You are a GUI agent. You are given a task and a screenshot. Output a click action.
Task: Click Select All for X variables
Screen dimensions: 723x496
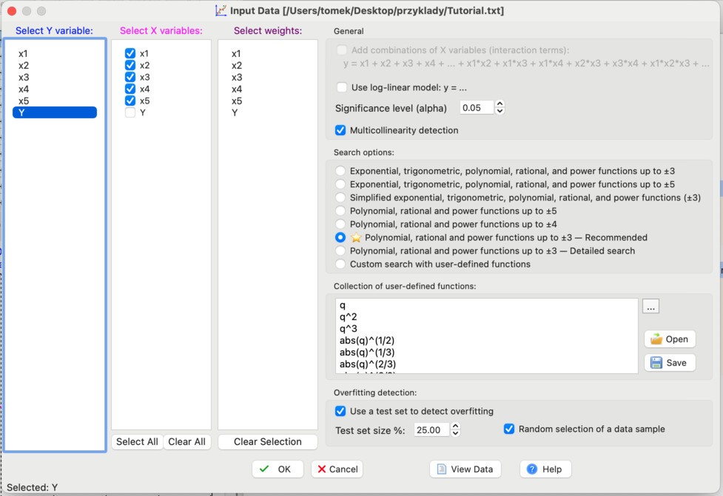136,441
